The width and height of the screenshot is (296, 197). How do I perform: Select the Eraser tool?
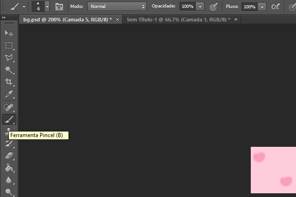pos(9,156)
